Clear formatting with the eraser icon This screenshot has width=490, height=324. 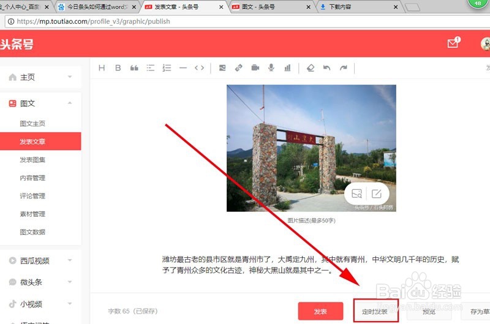pos(311,68)
